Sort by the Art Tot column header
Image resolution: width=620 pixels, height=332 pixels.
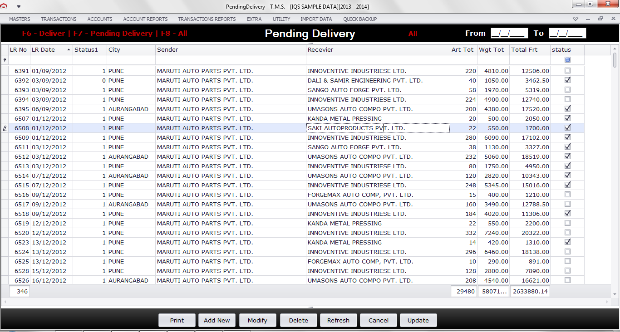pyautogui.click(x=464, y=50)
